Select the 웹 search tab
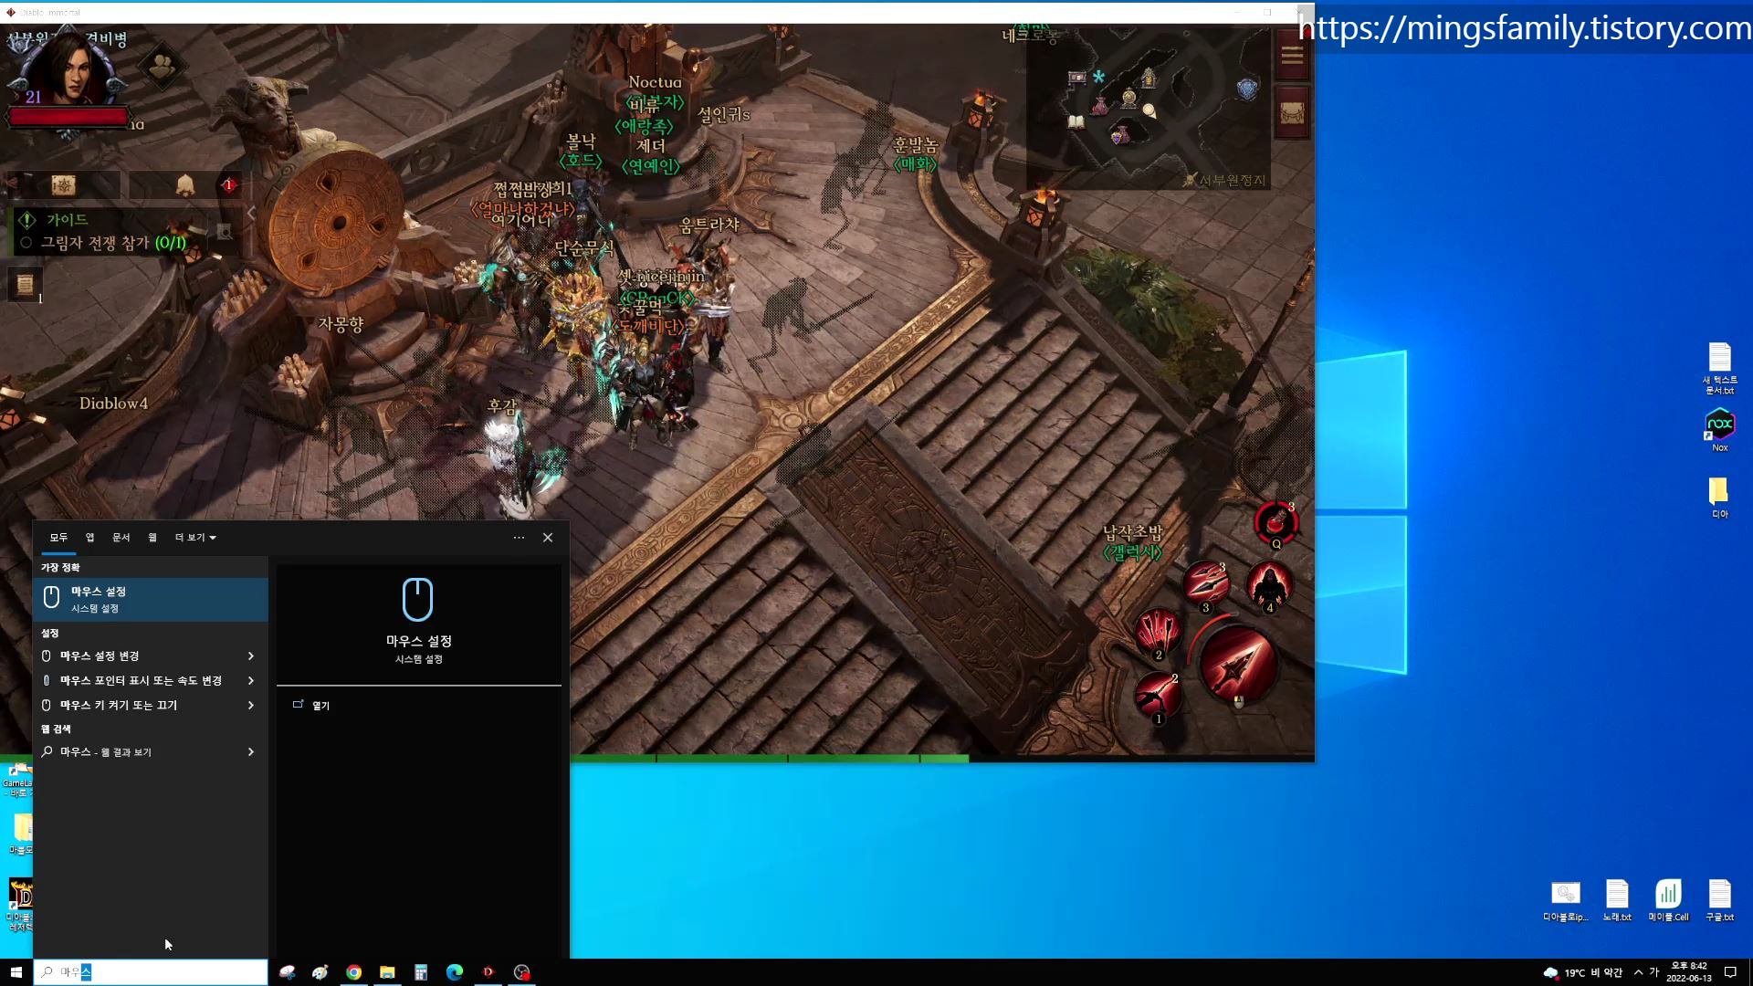 point(152,538)
